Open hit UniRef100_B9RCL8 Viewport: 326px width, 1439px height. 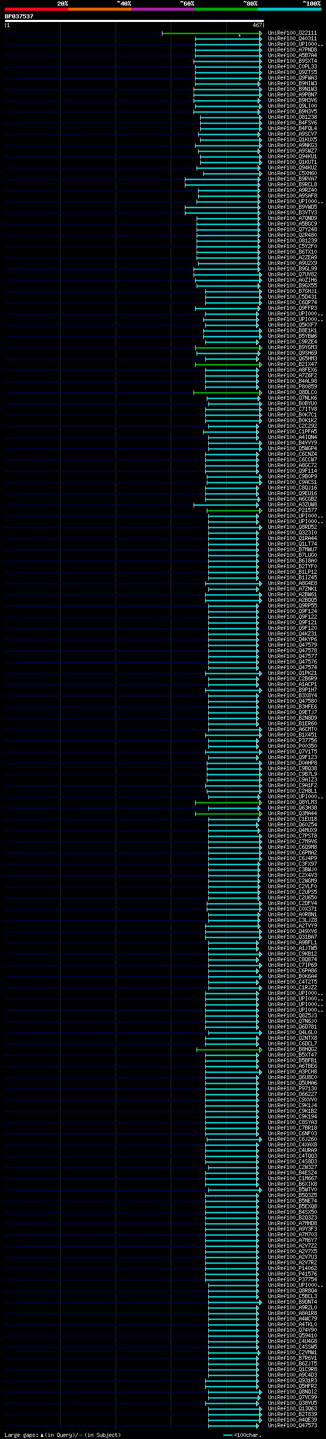click(292, 184)
